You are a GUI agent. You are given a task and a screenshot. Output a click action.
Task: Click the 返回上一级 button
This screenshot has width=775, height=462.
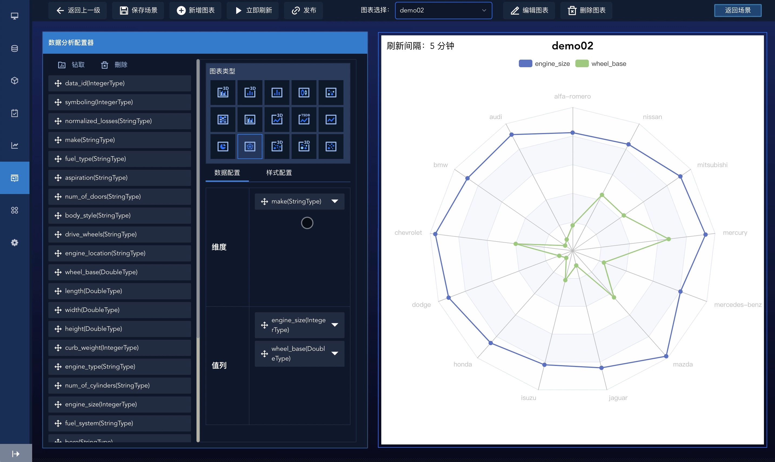pyautogui.click(x=78, y=10)
